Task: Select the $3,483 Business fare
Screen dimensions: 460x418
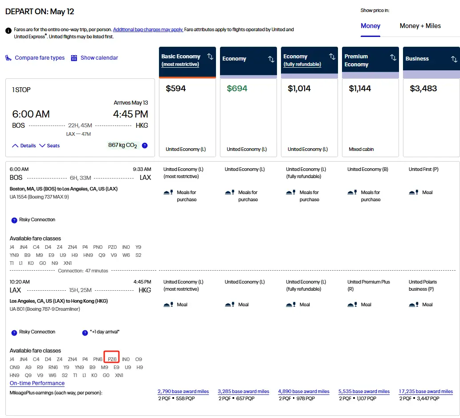Action: (x=431, y=118)
